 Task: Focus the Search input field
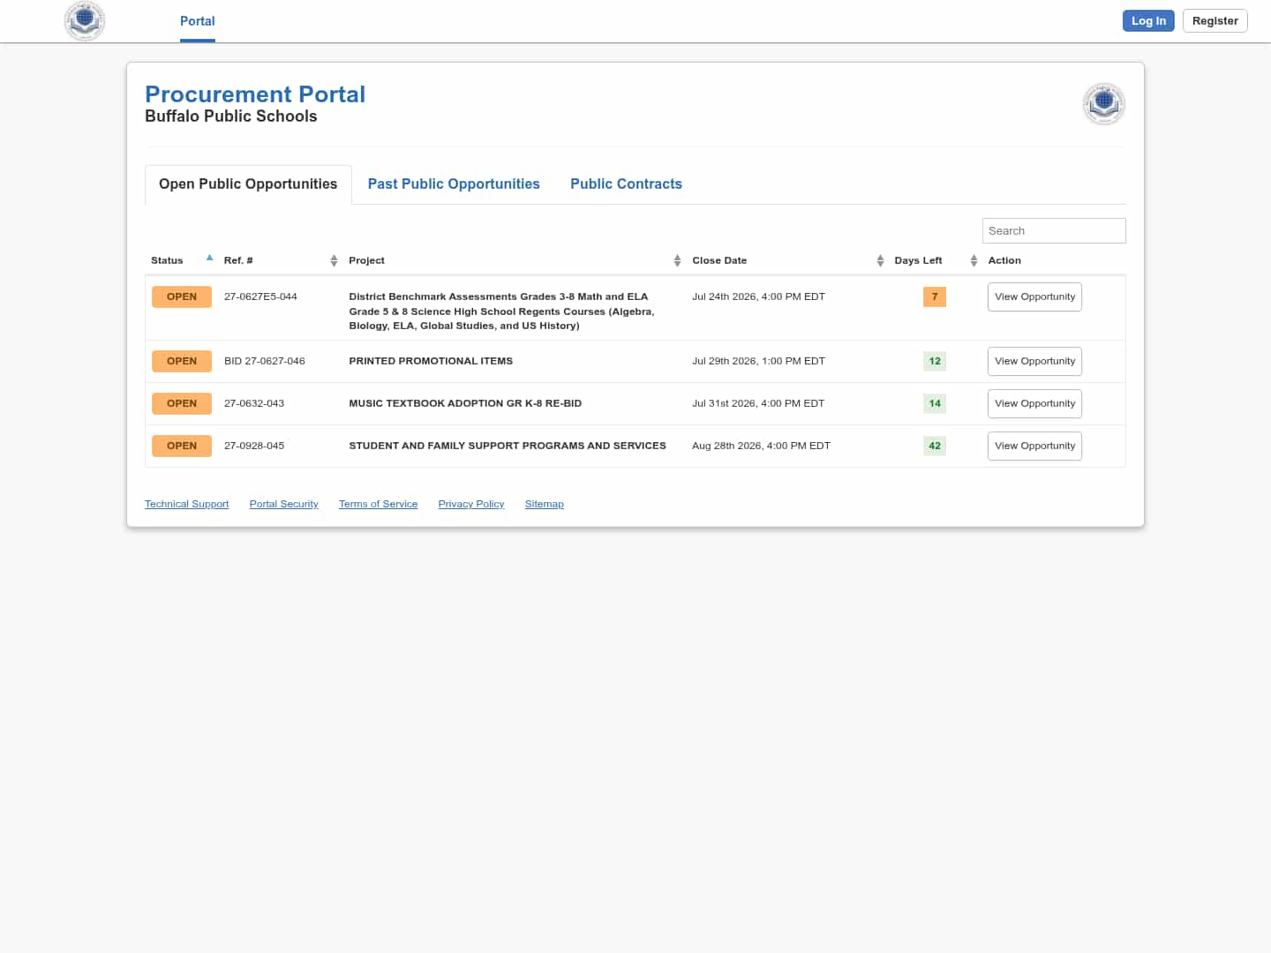pyautogui.click(x=1054, y=230)
